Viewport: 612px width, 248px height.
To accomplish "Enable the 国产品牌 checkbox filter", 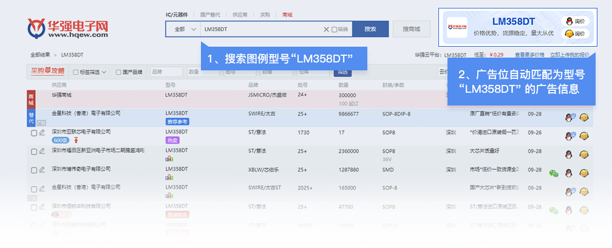I will coord(118,72).
